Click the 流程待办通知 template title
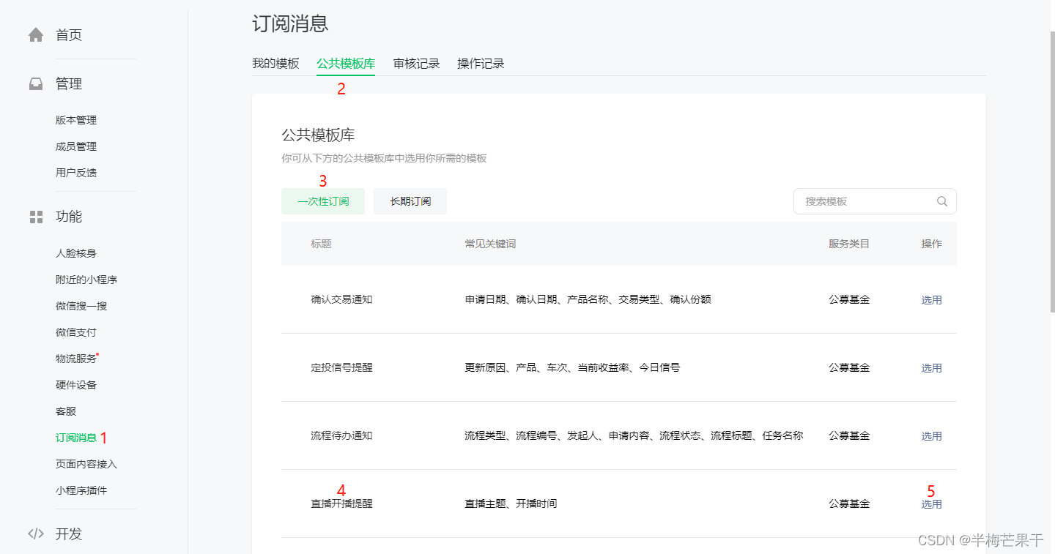The image size is (1055, 554). point(341,435)
